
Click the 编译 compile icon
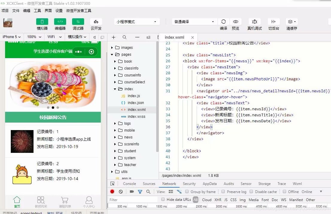(x=223, y=22)
